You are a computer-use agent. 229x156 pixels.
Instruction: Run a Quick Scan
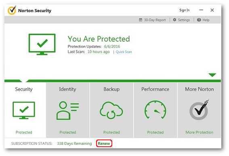(x=124, y=52)
